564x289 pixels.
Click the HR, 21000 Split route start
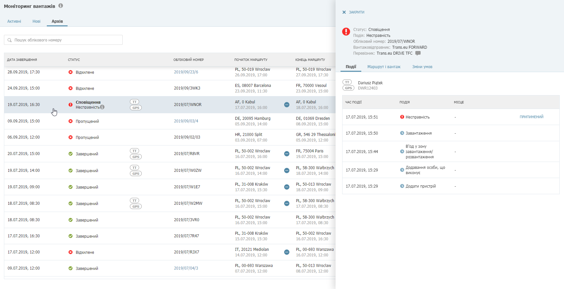click(249, 135)
